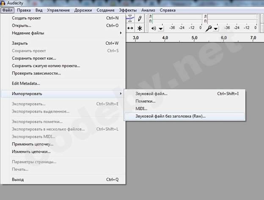264x200 pixels.
Task: Select the Envelope tool in toolbar
Action: (x=130, y=19)
